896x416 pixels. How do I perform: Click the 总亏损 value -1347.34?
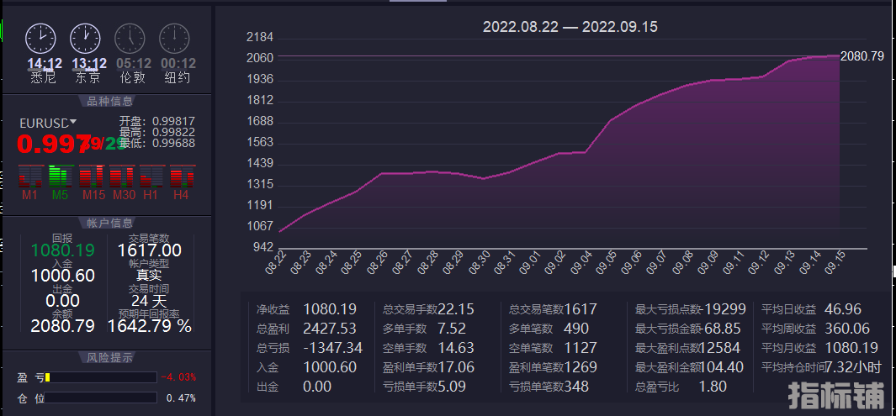point(332,348)
